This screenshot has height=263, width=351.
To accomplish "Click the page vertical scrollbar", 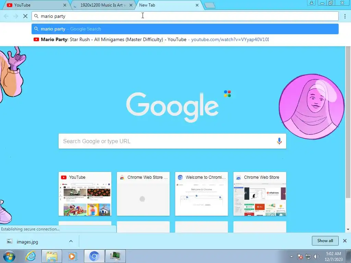I will (348, 122).
